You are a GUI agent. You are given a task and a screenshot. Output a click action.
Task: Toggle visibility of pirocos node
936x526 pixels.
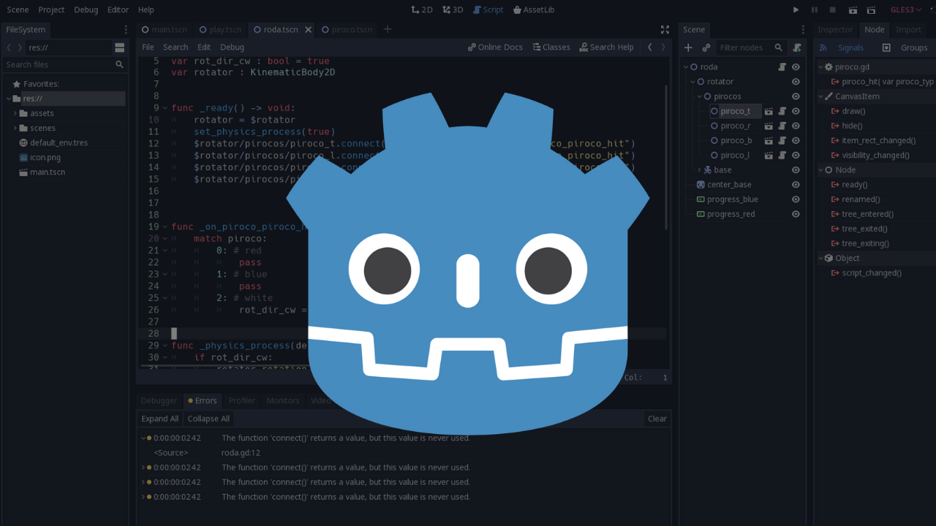coord(796,96)
